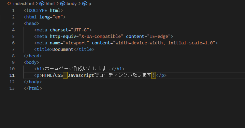Click the word Javascript on line 11
This screenshot has height=128, width=245.
pos(81,75)
